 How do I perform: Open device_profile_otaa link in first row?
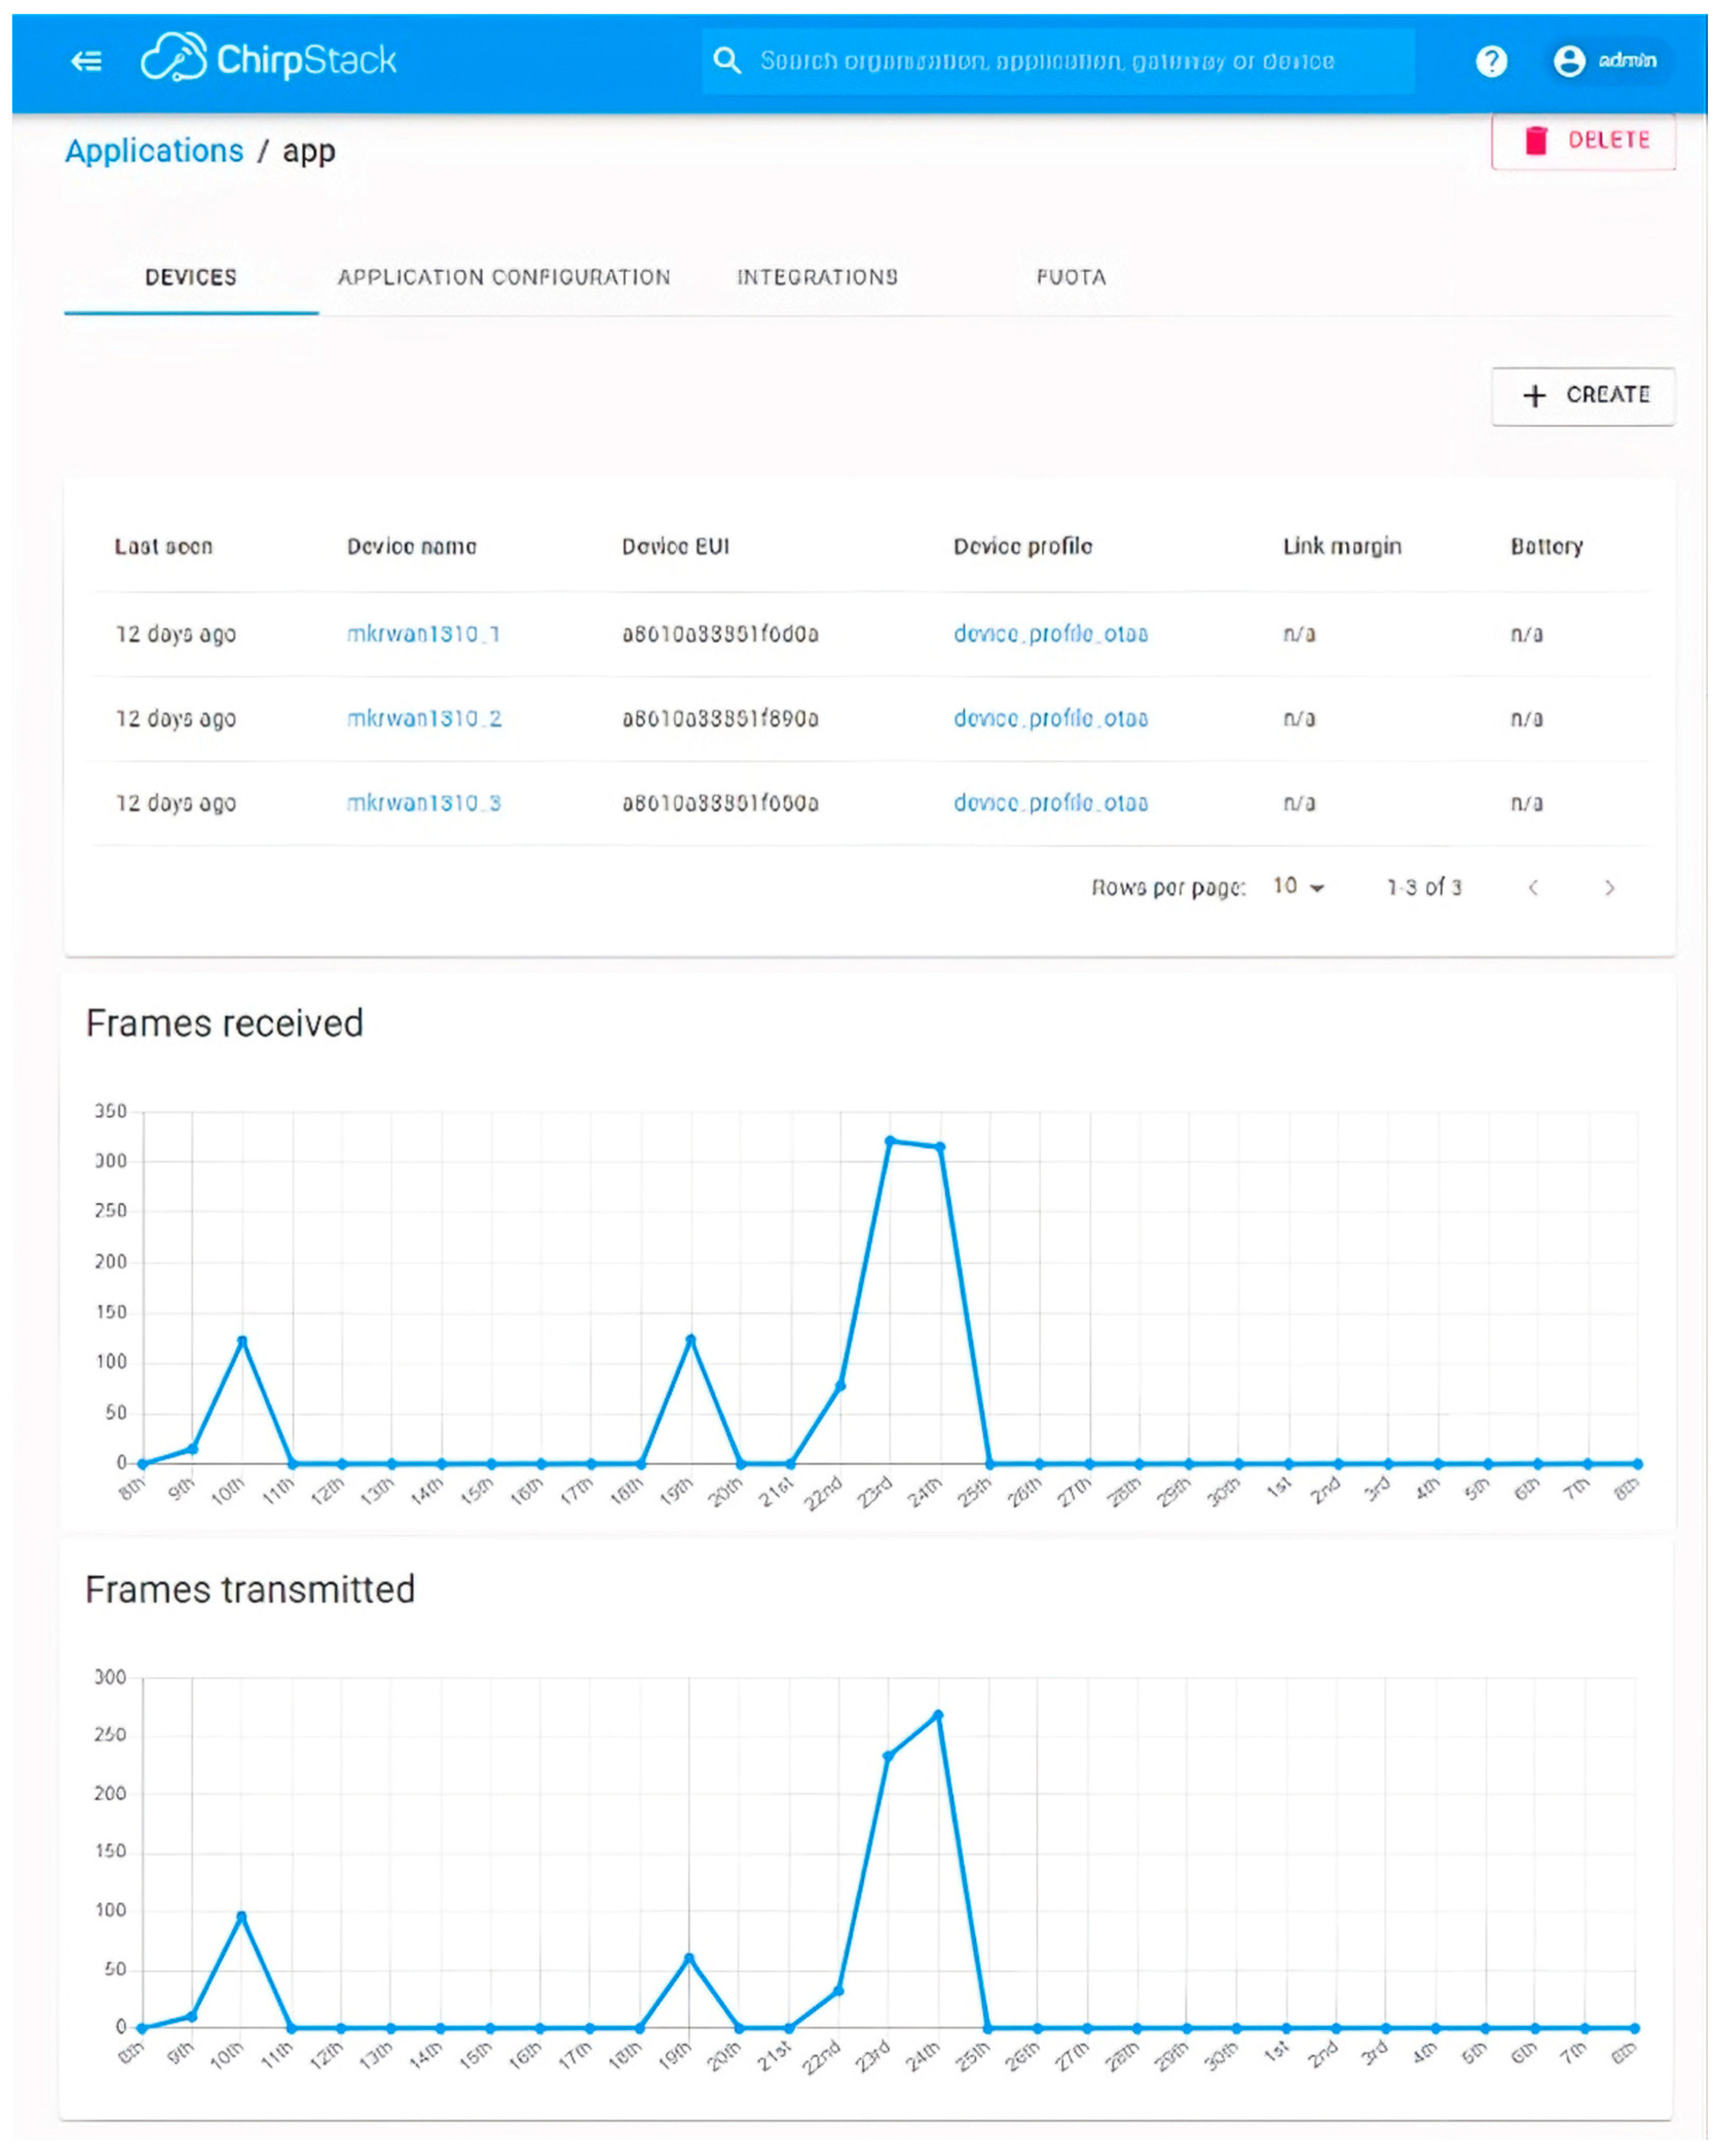point(1050,634)
